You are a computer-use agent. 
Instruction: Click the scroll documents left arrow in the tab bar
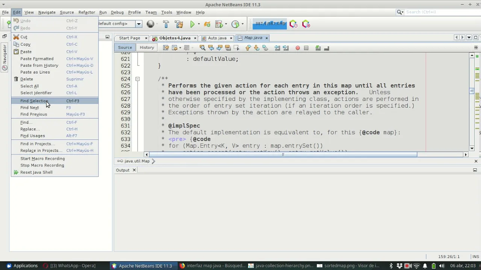point(456,37)
